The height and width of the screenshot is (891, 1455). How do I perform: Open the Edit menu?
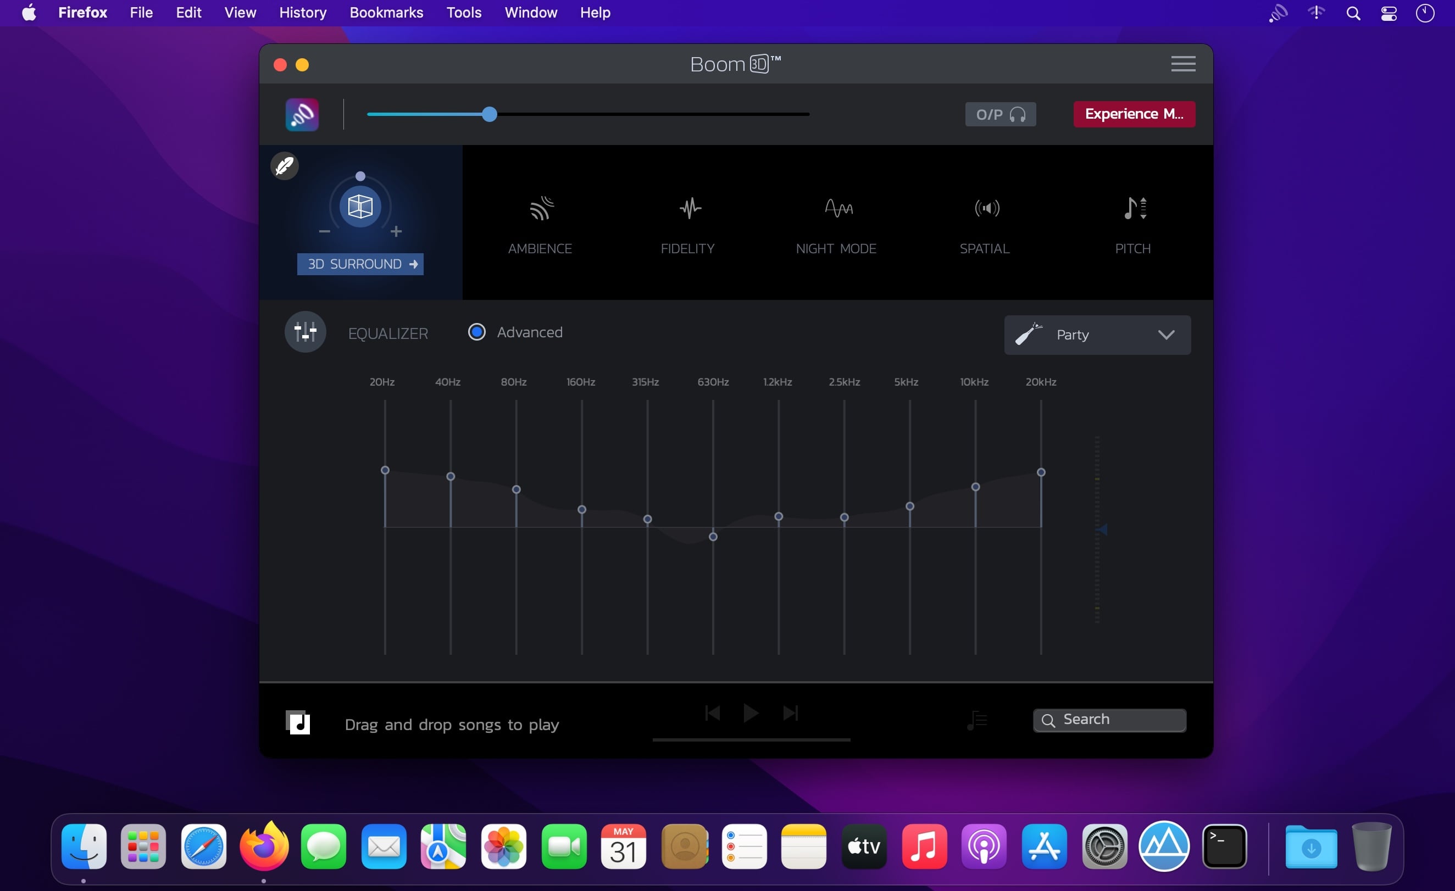click(x=188, y=13)
